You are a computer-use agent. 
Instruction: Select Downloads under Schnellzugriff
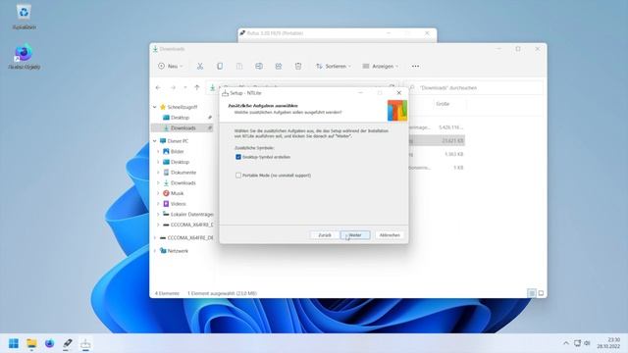pyautogui.click(x=183, y=128)
